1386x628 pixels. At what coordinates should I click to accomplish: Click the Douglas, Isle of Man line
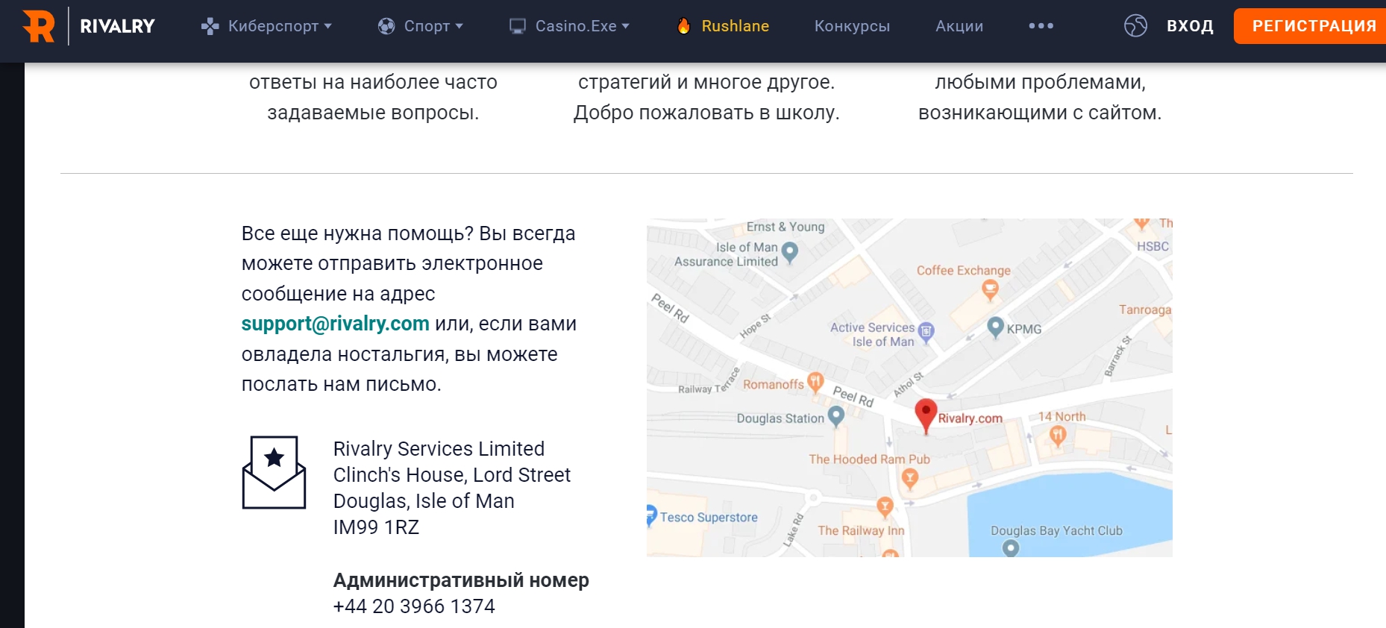[424, 501]
